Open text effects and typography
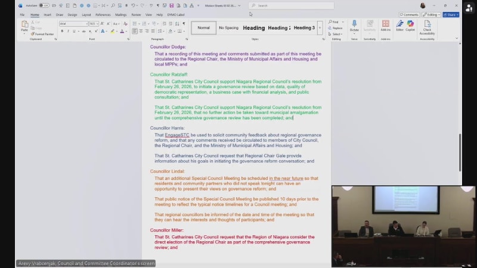Viewport: 477px width, 268px height. [103, 31]
